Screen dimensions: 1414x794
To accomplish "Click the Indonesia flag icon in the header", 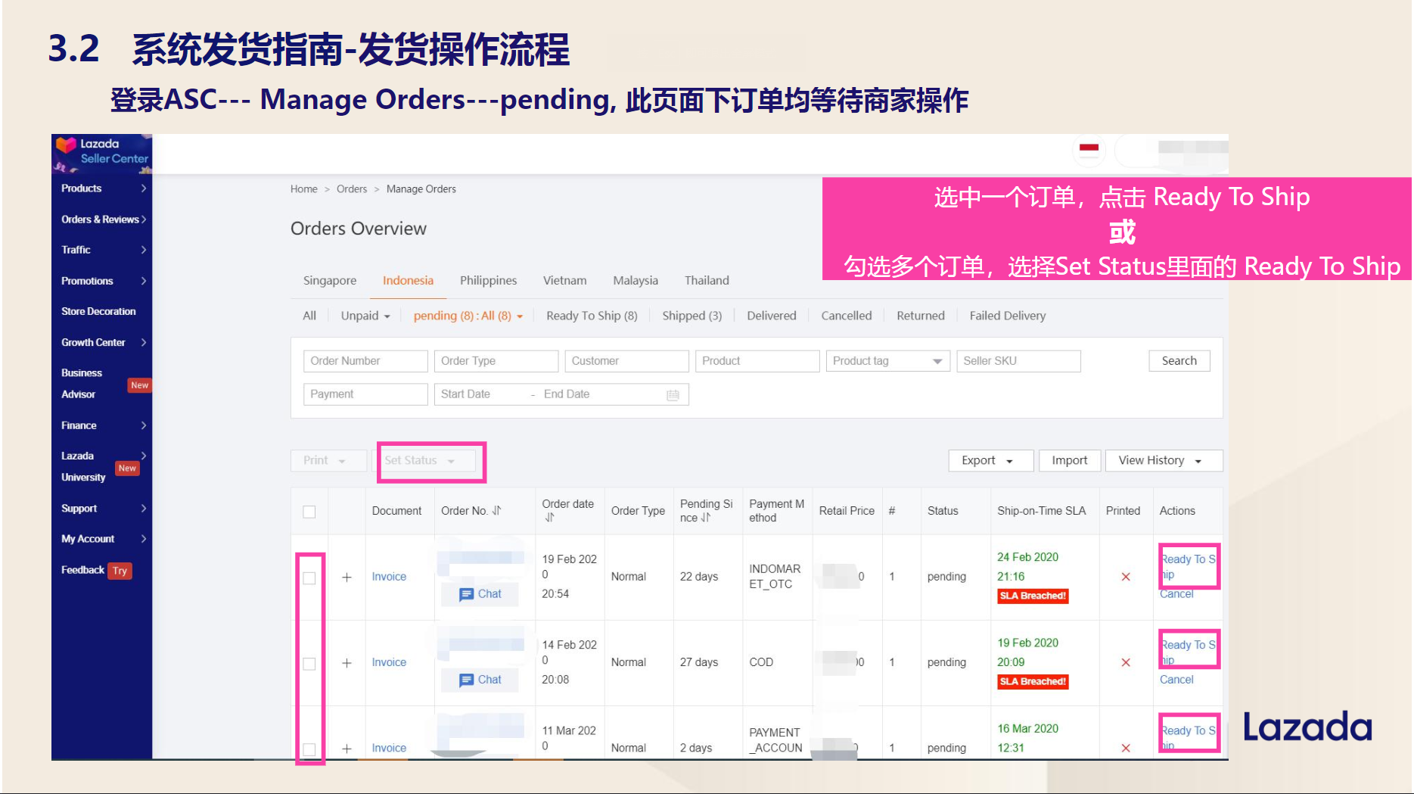I will (1089, 148).
